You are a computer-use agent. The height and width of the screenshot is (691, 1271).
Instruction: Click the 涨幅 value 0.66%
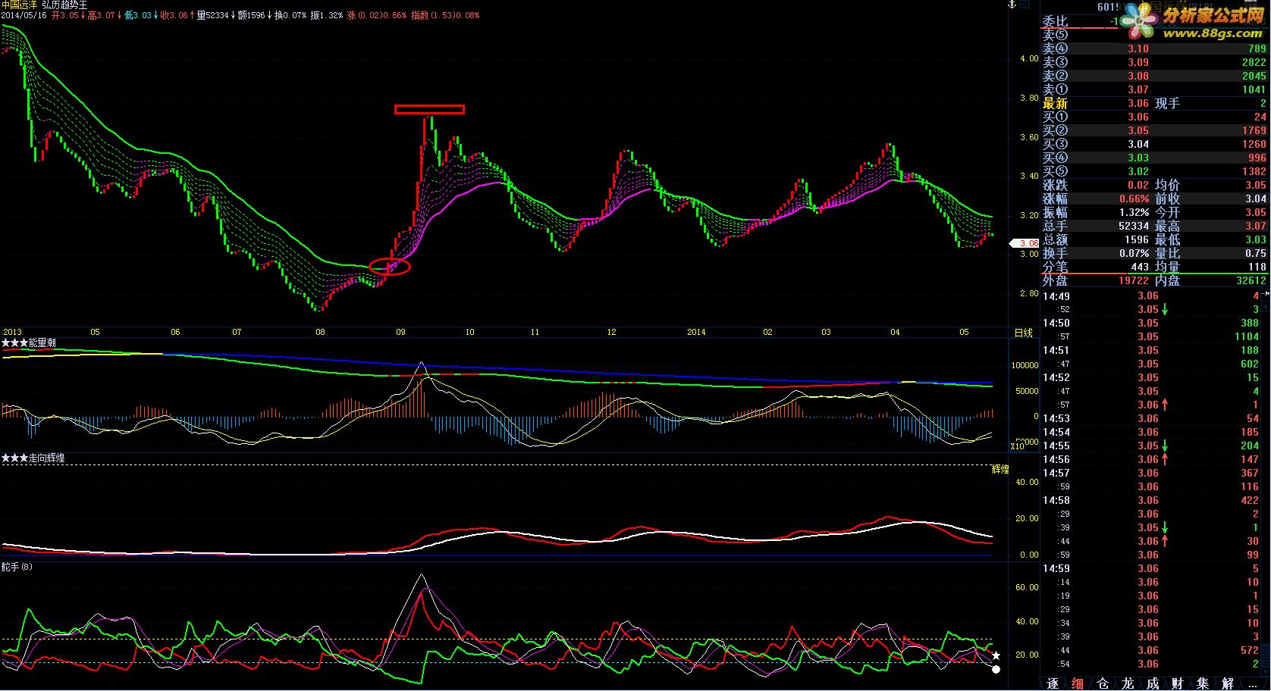(x=1134, y=199)
